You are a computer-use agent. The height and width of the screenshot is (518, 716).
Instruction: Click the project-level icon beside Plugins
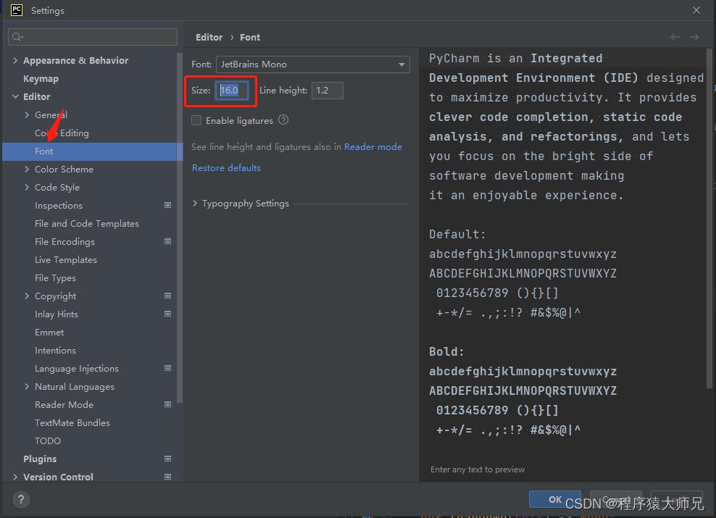click(x=167, y=459)
